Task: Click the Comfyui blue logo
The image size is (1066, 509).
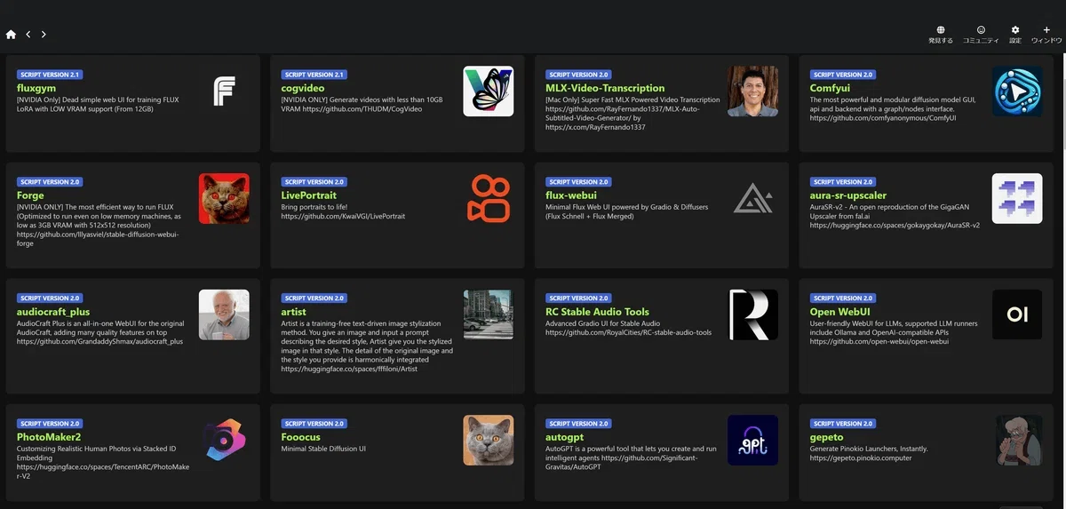Action: coord(1017,91)
